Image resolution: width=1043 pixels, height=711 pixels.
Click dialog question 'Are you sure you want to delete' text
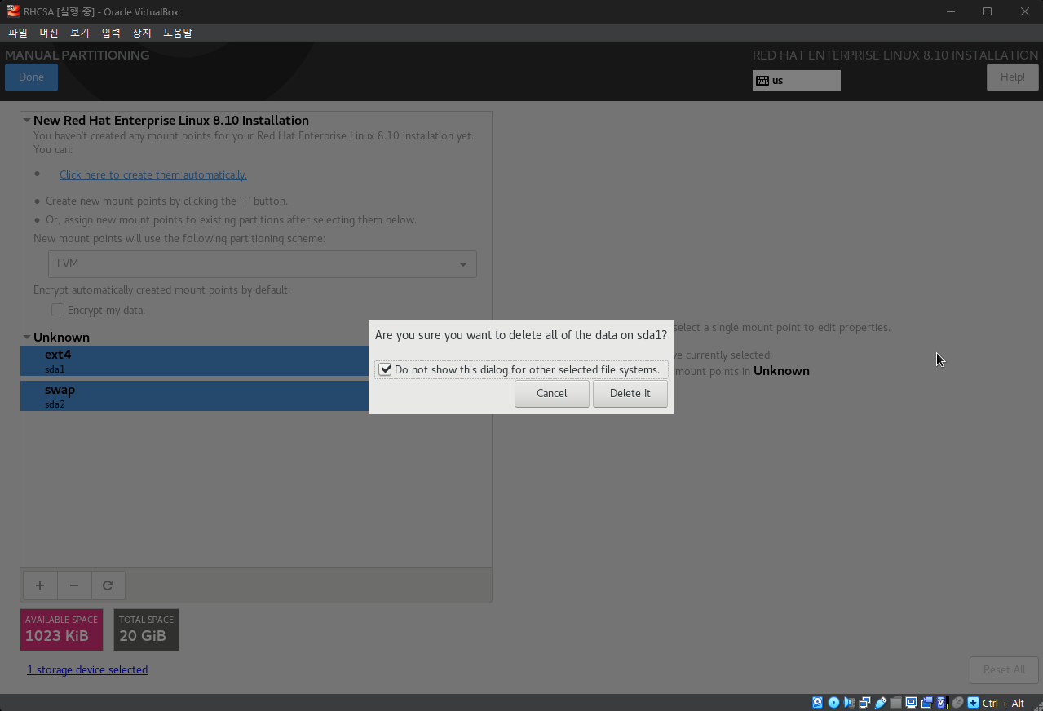point(520,335)
